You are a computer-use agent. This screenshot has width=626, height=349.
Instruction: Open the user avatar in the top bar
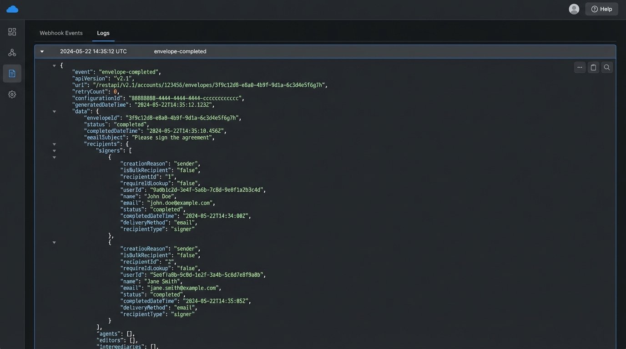click(574, 9)
